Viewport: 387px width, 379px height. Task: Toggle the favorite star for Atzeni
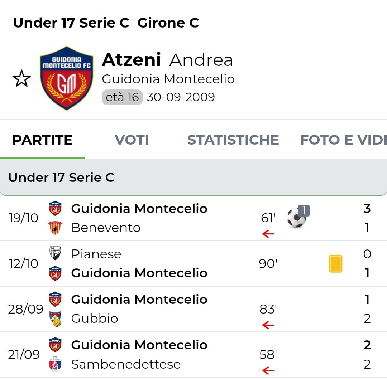tap(21, 79)
